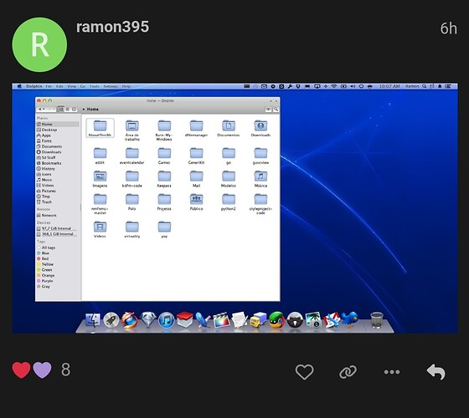Select the Público folder
The image size is (469, 418).
point(196,202)
